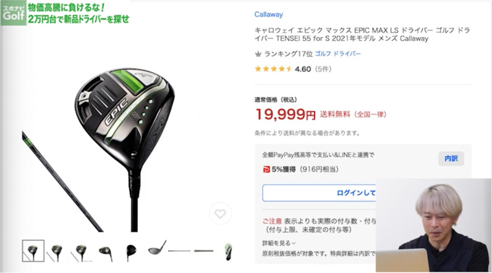
Task: Open the ゴルフ ドライバー category link
Action: pos(338,54)
